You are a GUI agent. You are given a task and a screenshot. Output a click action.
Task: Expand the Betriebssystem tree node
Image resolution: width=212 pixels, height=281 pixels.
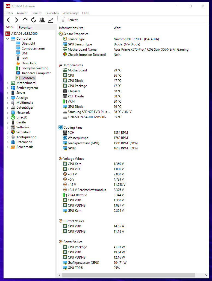8,88
